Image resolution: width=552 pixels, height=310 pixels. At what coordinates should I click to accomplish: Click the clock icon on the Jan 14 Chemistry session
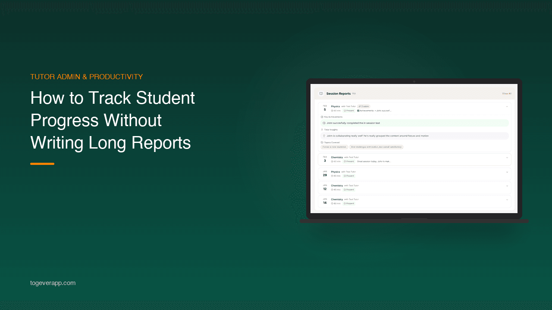point(332,203)
